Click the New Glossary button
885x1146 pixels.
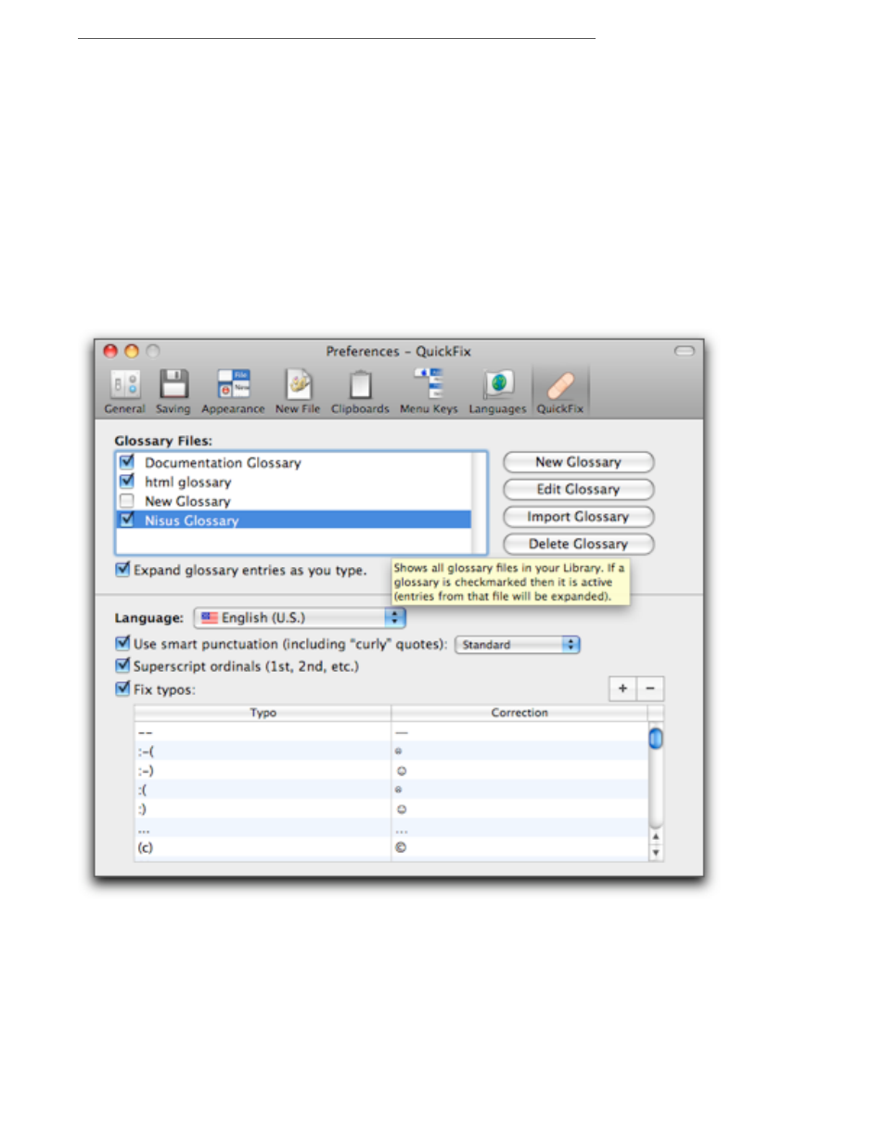coord(578,462)
